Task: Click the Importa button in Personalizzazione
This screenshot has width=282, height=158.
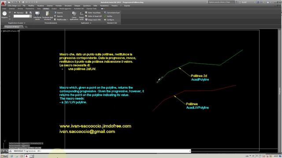Action: click(59, 13)
